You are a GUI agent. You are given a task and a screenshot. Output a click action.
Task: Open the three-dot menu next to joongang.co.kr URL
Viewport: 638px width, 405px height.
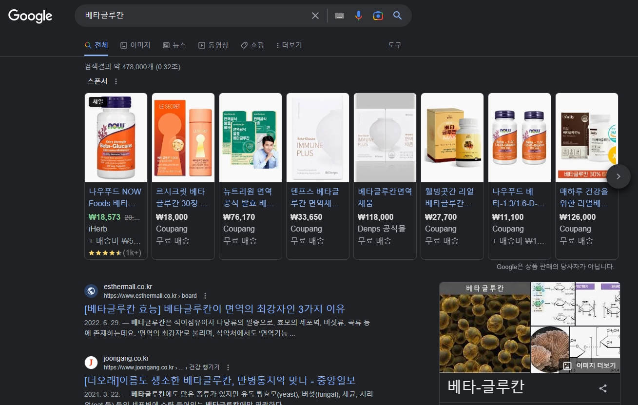(228, 367)
